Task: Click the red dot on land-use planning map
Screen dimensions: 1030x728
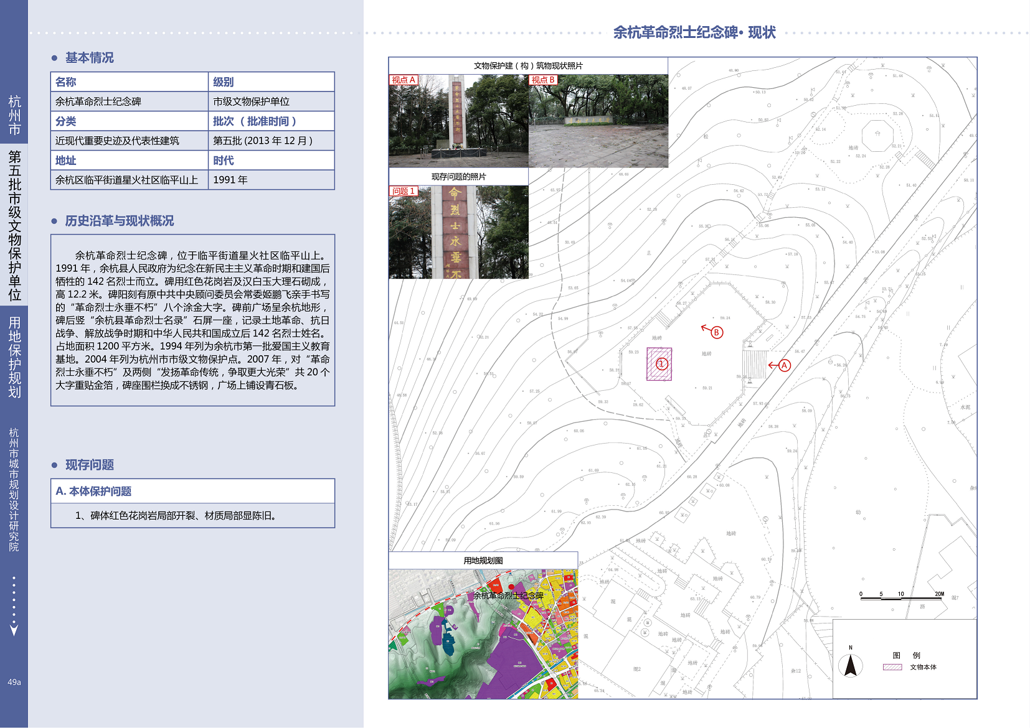Action: point(511,587)
